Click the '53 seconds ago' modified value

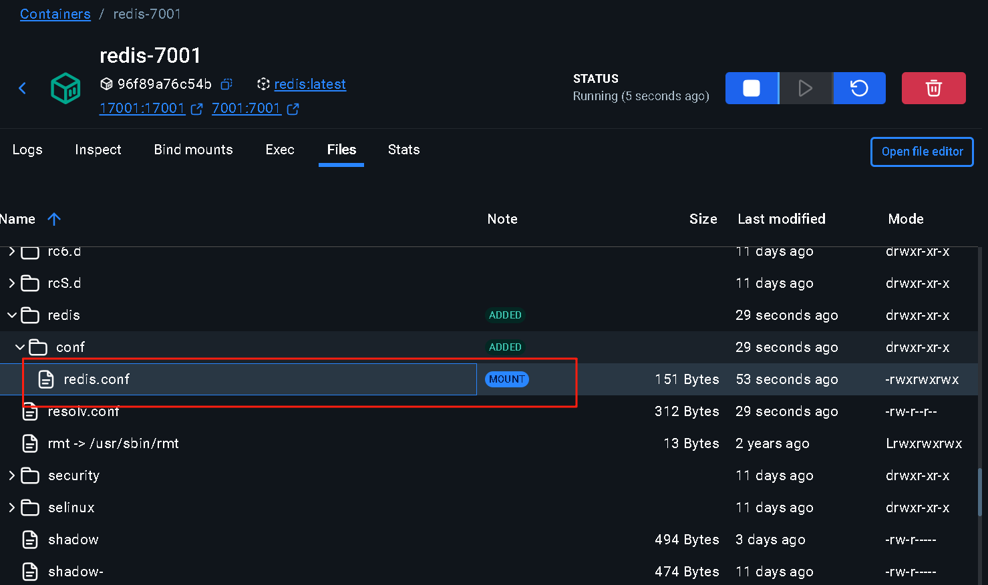coord(787,379)
